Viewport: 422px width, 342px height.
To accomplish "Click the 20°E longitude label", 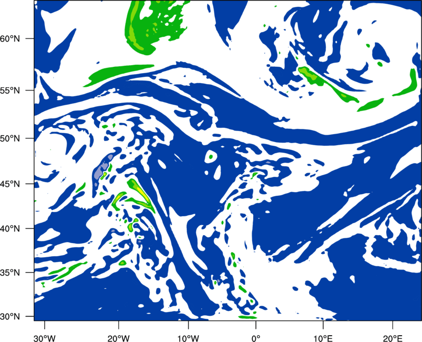I will [x=392, y=338].
